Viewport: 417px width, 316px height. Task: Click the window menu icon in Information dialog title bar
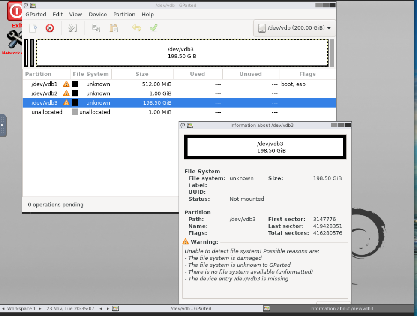[x=183, y=125]
